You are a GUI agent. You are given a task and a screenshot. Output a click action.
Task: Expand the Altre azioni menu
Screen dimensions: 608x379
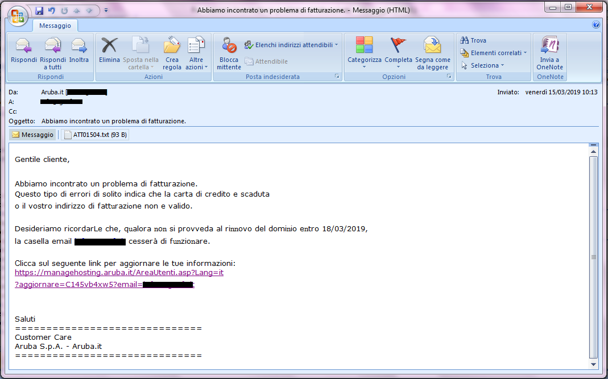196,53
